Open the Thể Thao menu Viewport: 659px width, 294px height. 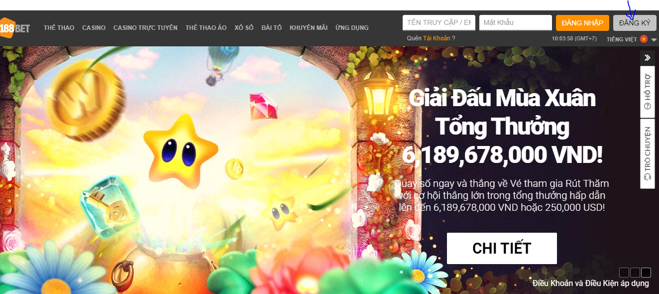pos(59,28)
